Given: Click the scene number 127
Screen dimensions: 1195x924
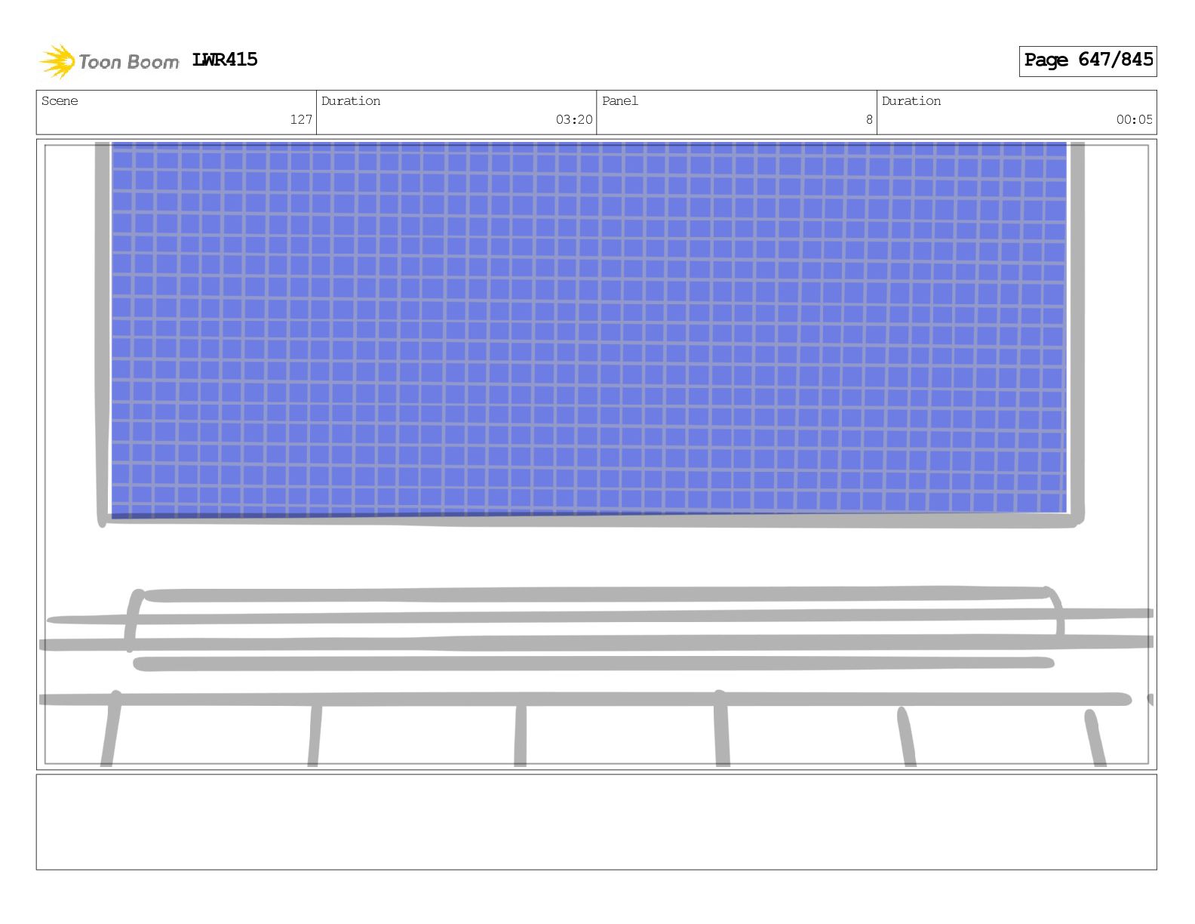Looking at the screenshot, I should coord(301,119).
